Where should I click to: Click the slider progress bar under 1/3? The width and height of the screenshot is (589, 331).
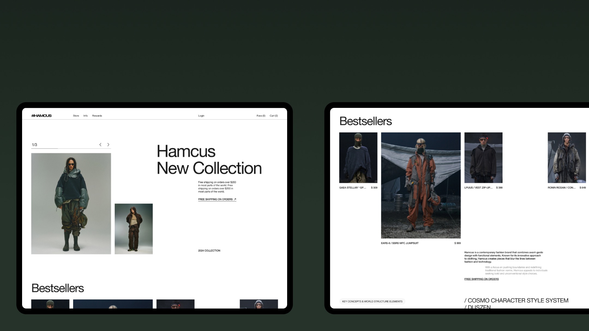[71, 148]
